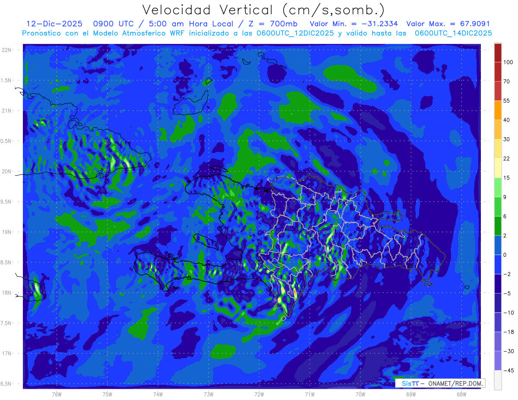Screen dimensions: 518x400
Task: Click the '20N' latitude label
Action: (7, 171)
